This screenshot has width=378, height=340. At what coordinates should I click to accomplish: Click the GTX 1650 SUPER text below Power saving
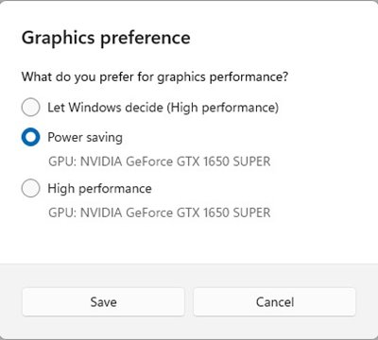(223, 161)
